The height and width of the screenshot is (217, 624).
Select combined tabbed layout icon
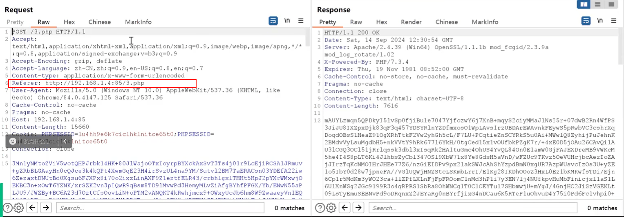[611, 4]
